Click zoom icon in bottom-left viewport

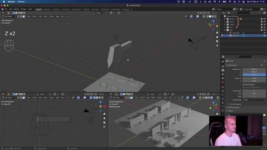[x=104, y=114]
